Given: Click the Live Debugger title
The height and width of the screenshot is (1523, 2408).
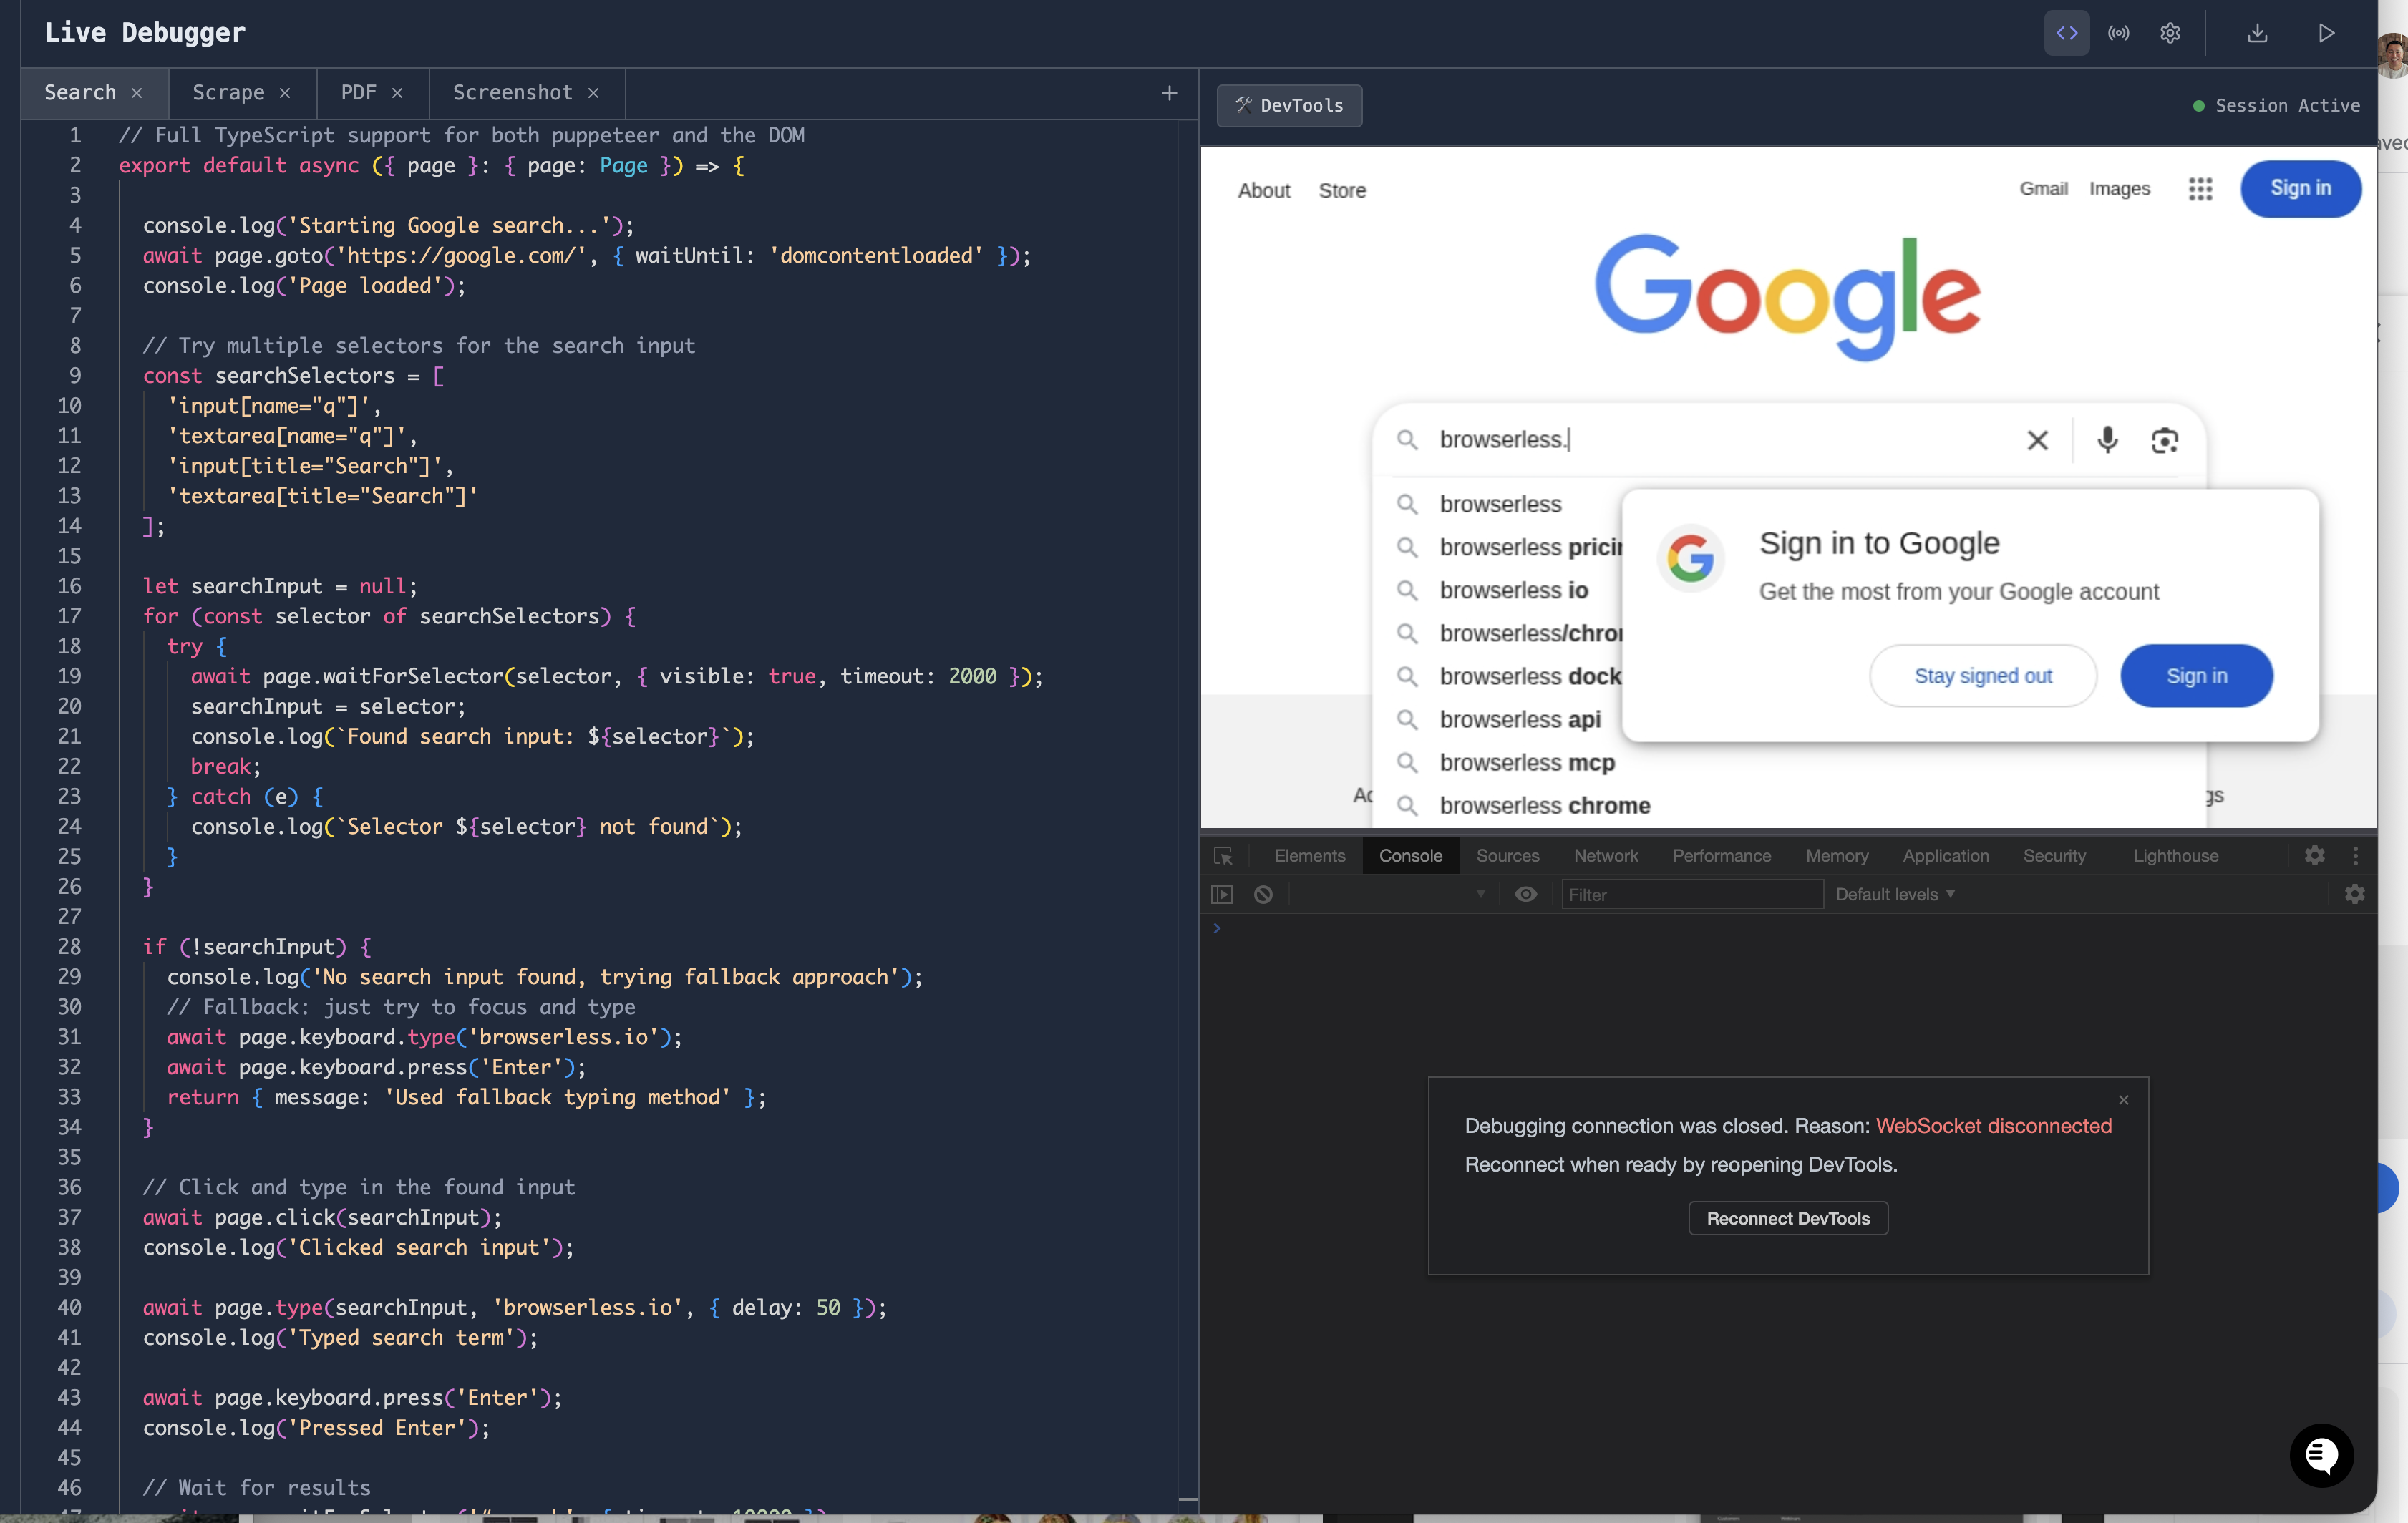Looking at the screenshot, I should click(144, 32).
